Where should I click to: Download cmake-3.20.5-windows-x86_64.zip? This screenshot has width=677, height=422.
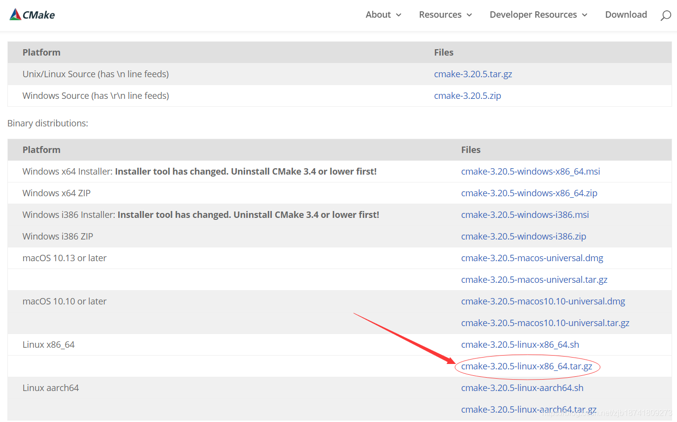(x=529, y=193)
